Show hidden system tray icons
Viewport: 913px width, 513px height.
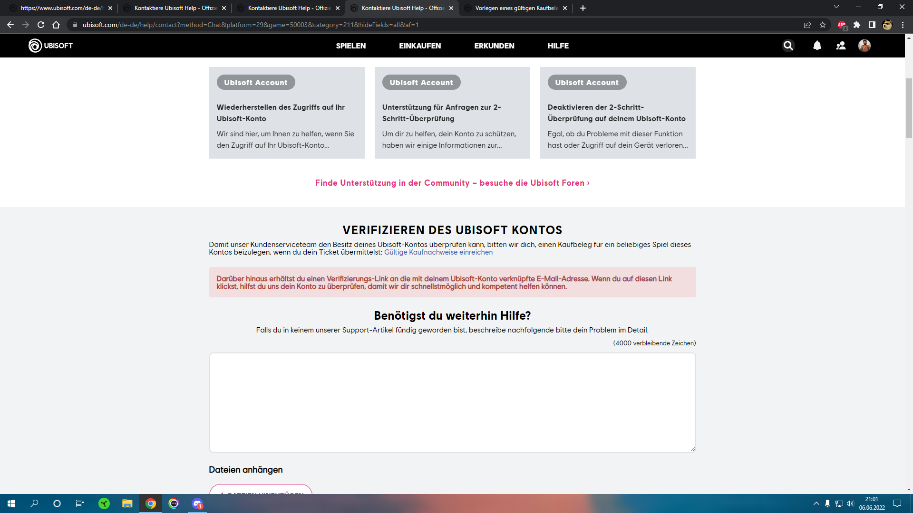pos(816,503)
